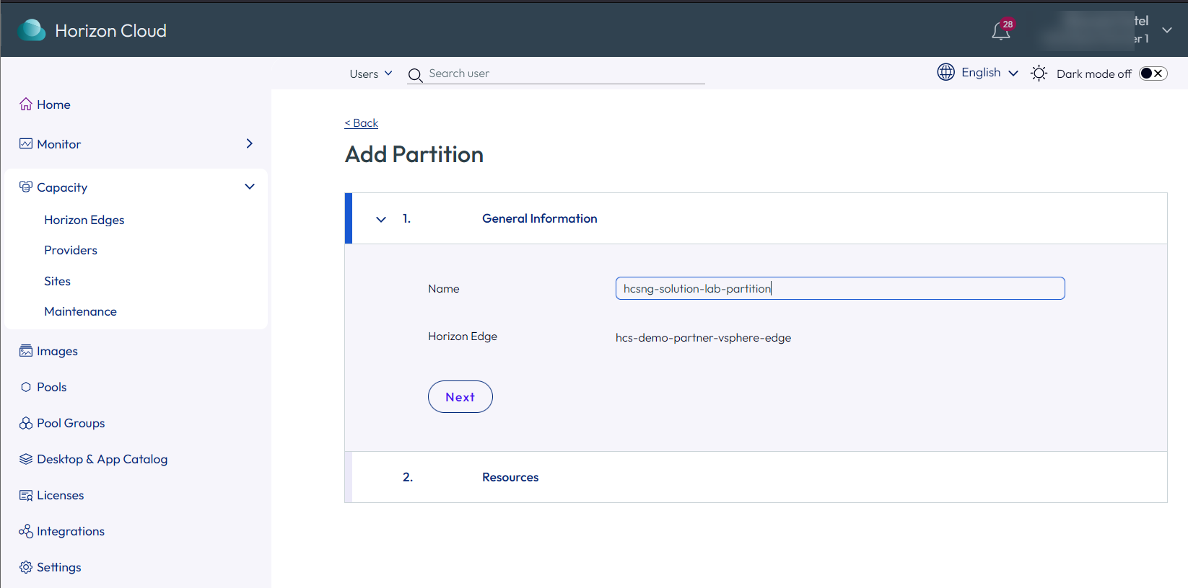
Task: Click the partition Name input field
Action: (x=840, y=288)
